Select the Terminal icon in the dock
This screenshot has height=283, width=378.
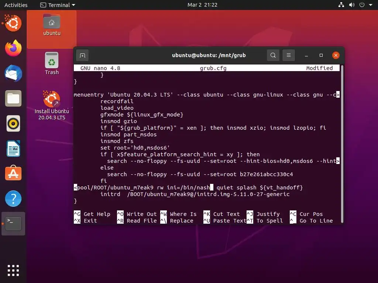point(13,224)
